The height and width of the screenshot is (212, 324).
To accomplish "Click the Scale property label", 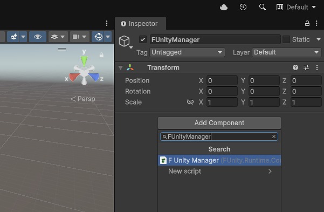I will (133, 102).
